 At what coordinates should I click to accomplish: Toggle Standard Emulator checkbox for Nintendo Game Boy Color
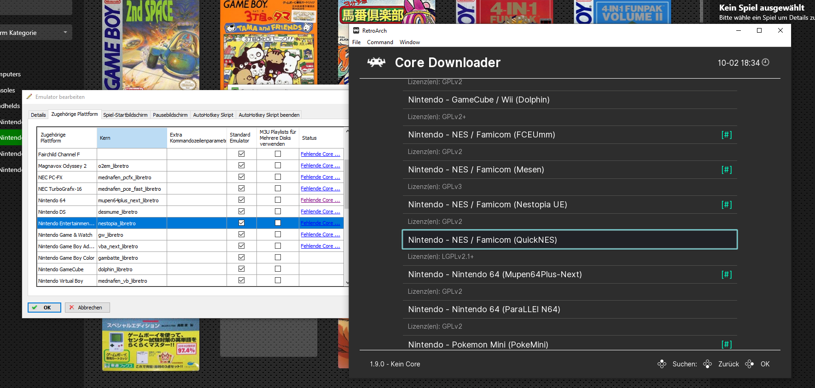pos(241,257)
